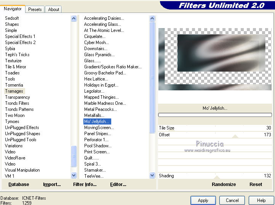Click down arrow of category list scrollbar

pyautogui.click(x=74, y=175)
